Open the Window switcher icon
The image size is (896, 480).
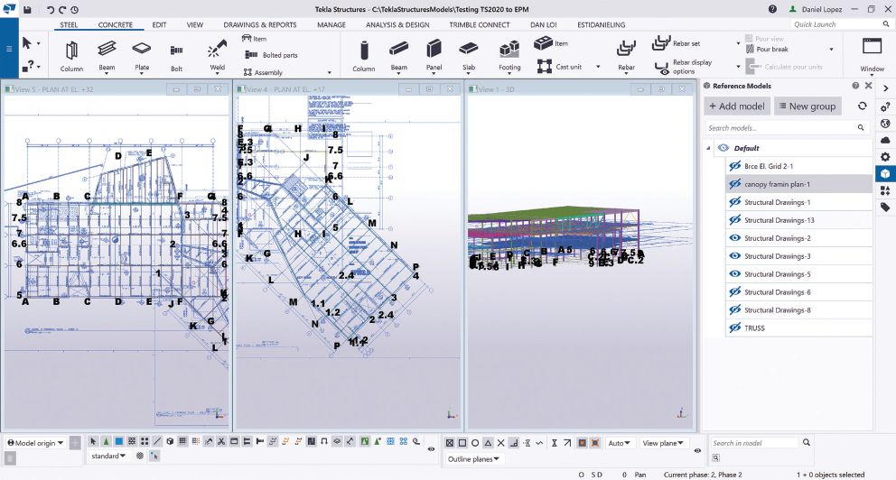point(872,51)
